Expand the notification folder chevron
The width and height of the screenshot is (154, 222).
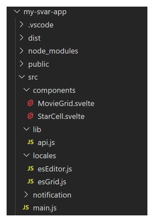(x=26, y=195)
